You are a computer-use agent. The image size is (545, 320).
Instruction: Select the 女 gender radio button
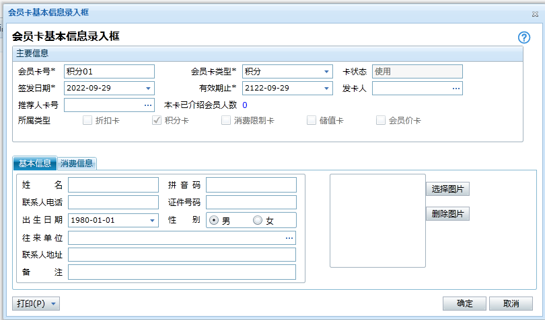click(258, 220)
